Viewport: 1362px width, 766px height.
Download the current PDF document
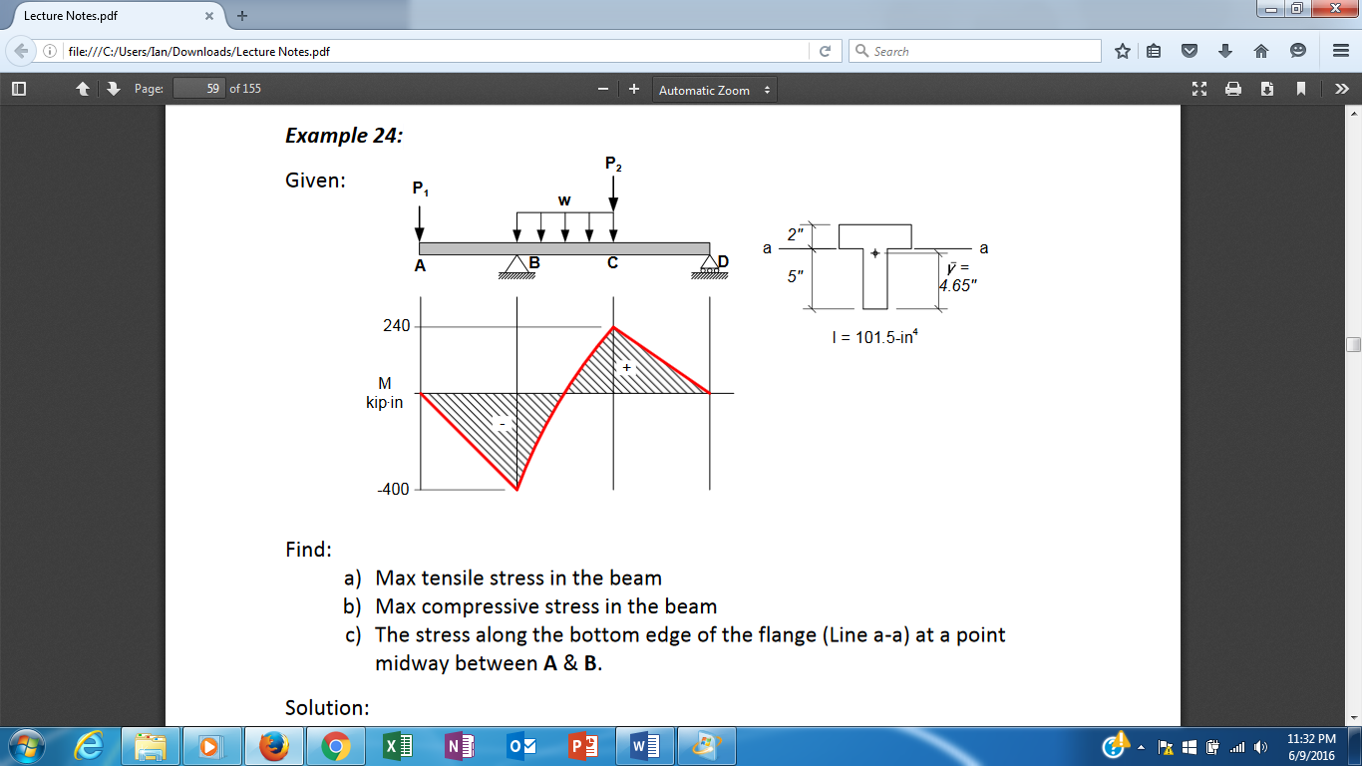coord(1267,88)
